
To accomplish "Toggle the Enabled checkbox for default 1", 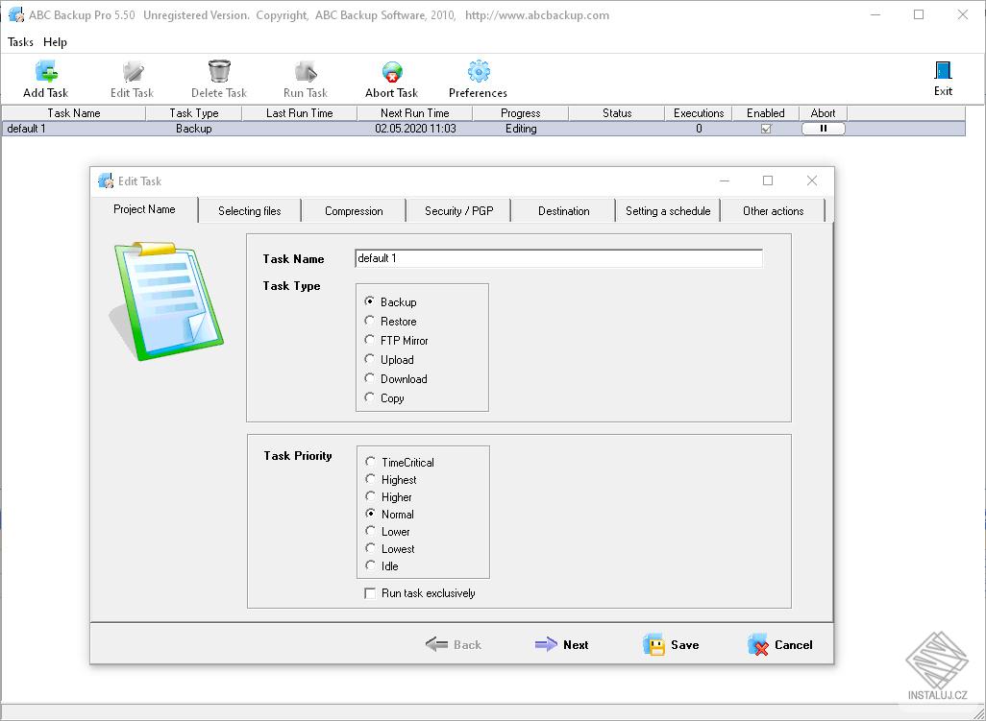I will tap(765, 128).
